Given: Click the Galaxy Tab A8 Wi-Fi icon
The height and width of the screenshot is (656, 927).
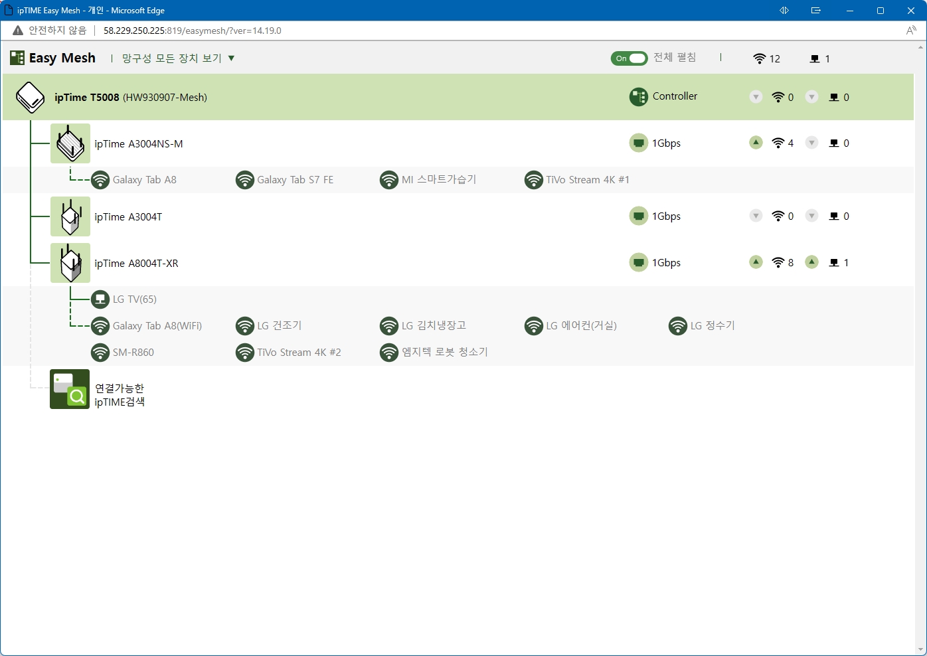Looking at the screenshot, I should point(100,180).
